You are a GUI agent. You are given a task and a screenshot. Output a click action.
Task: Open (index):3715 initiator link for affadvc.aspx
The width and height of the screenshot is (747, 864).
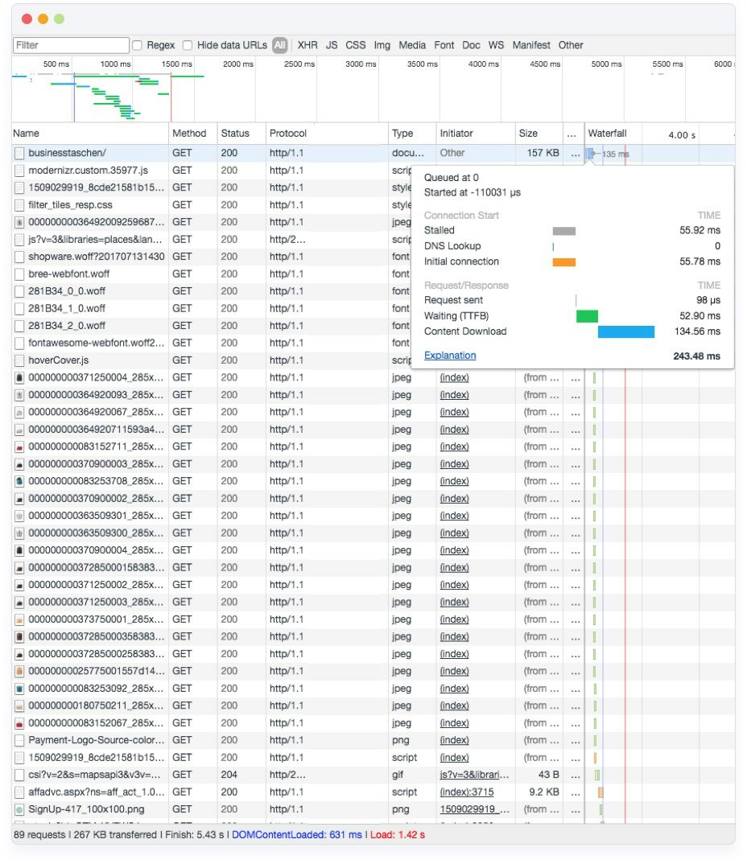coord(466,792)
